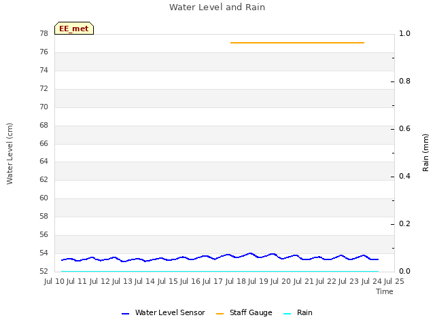Click the Jul 10 x-axis label
This screenshot has width=435, height=326.
pos(54,282)
